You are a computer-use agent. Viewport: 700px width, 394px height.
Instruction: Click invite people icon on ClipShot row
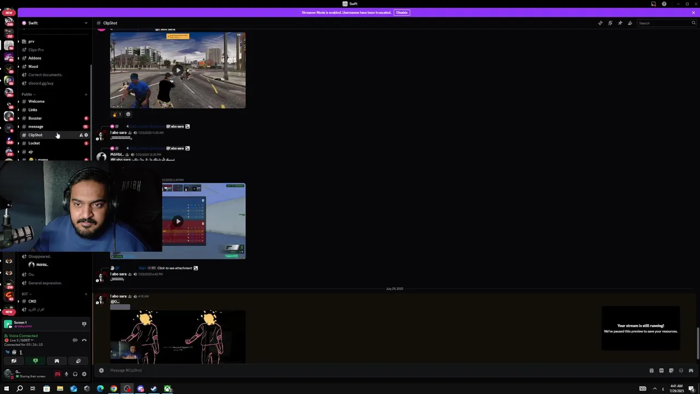(81, 135)
